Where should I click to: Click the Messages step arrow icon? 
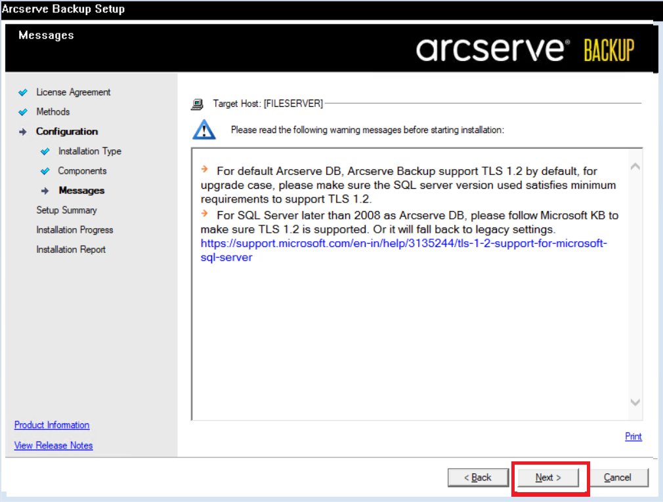coord(45,191)
